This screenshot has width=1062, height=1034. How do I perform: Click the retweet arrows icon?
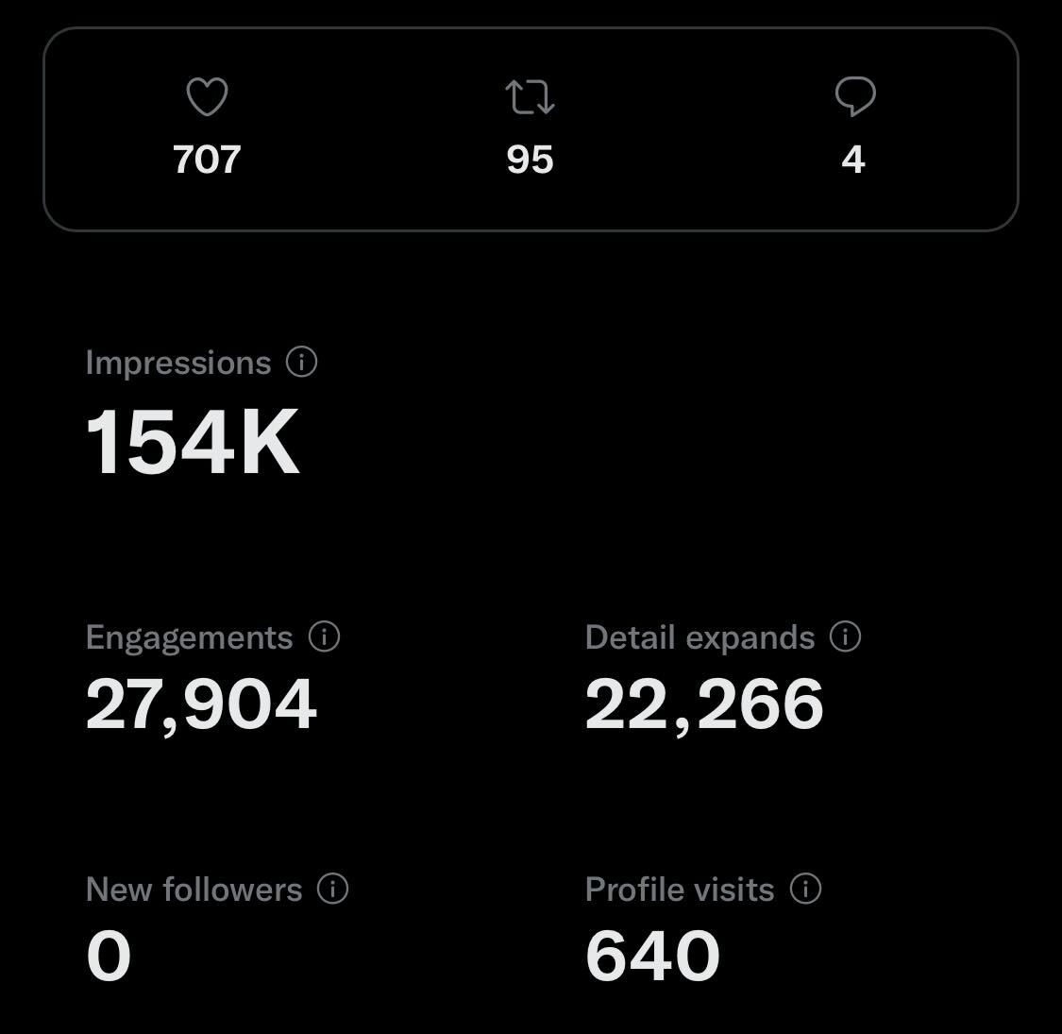pyautogui.click(x=531, y=97)
